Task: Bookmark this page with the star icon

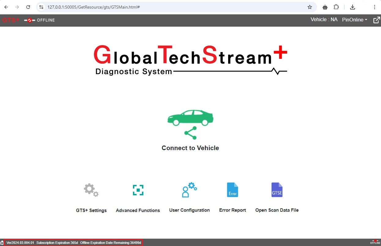Action: [x=309, y=7]
